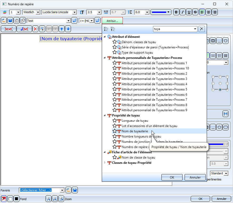The image size is (233, 203).
Task: Load favorites file icon
Action: [x=68, y=190]
